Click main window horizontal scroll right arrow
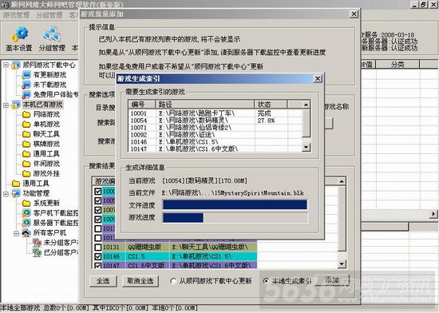This screenshot has height=313, width=439. tap(433, 214)
